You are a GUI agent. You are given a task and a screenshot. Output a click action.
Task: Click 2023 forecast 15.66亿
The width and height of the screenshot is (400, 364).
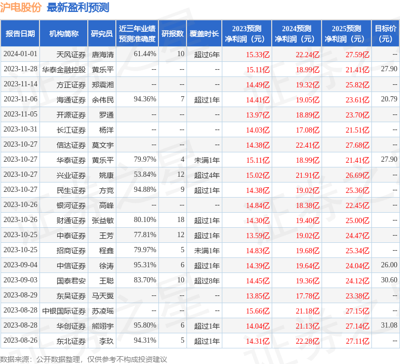point(258,311)
